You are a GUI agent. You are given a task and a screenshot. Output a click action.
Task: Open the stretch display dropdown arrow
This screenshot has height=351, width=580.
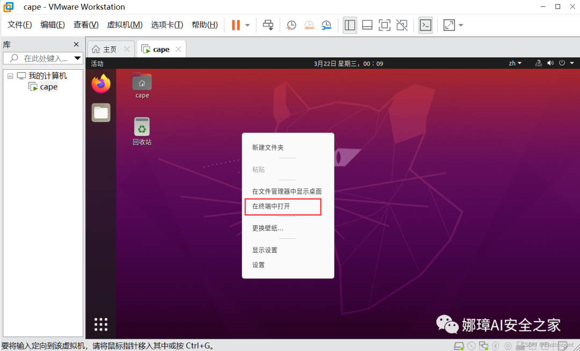pos(461,25)
